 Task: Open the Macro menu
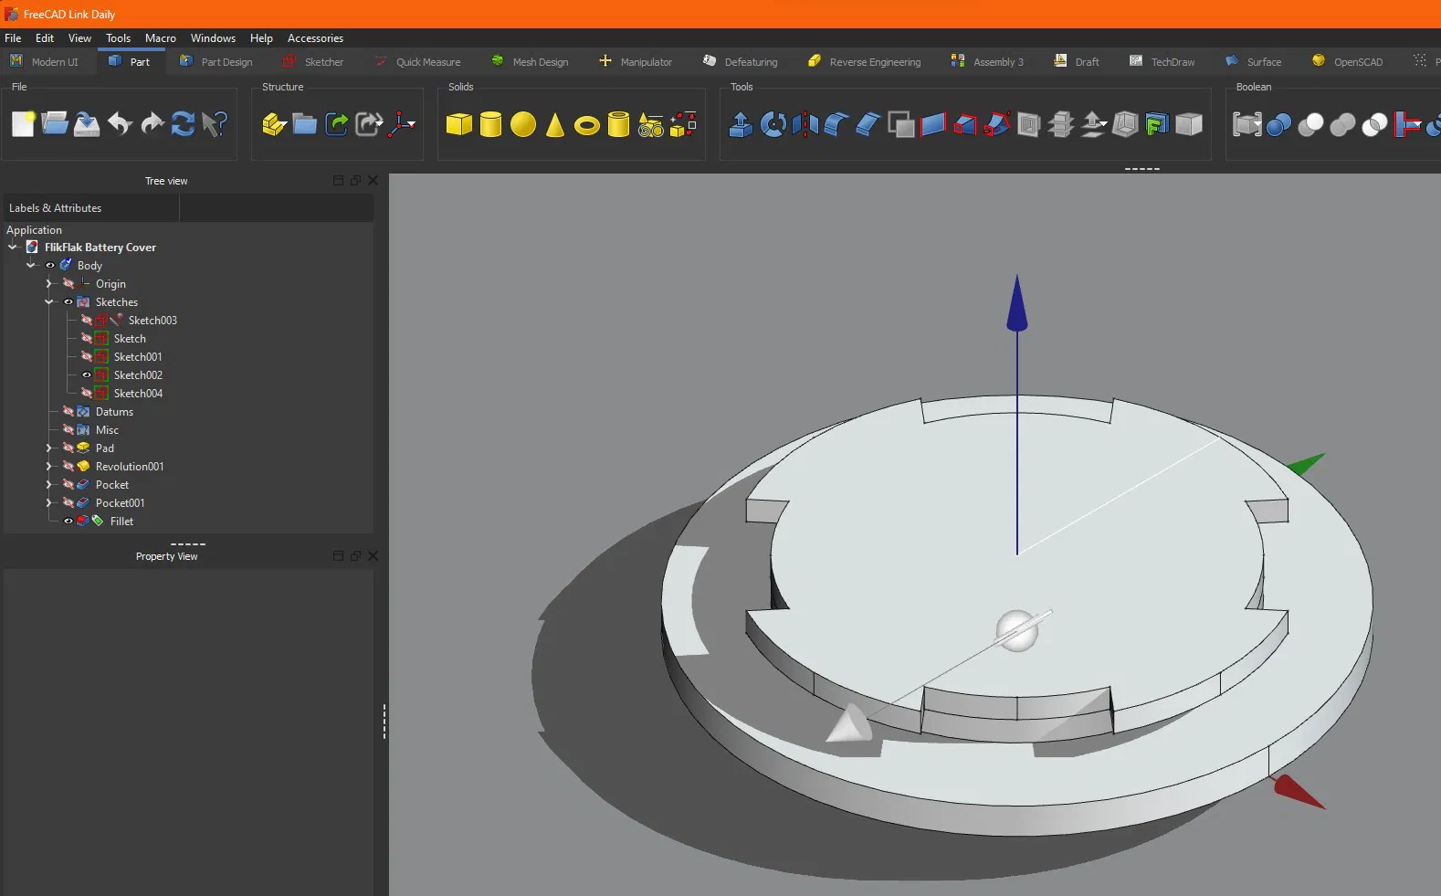point(160,38)
